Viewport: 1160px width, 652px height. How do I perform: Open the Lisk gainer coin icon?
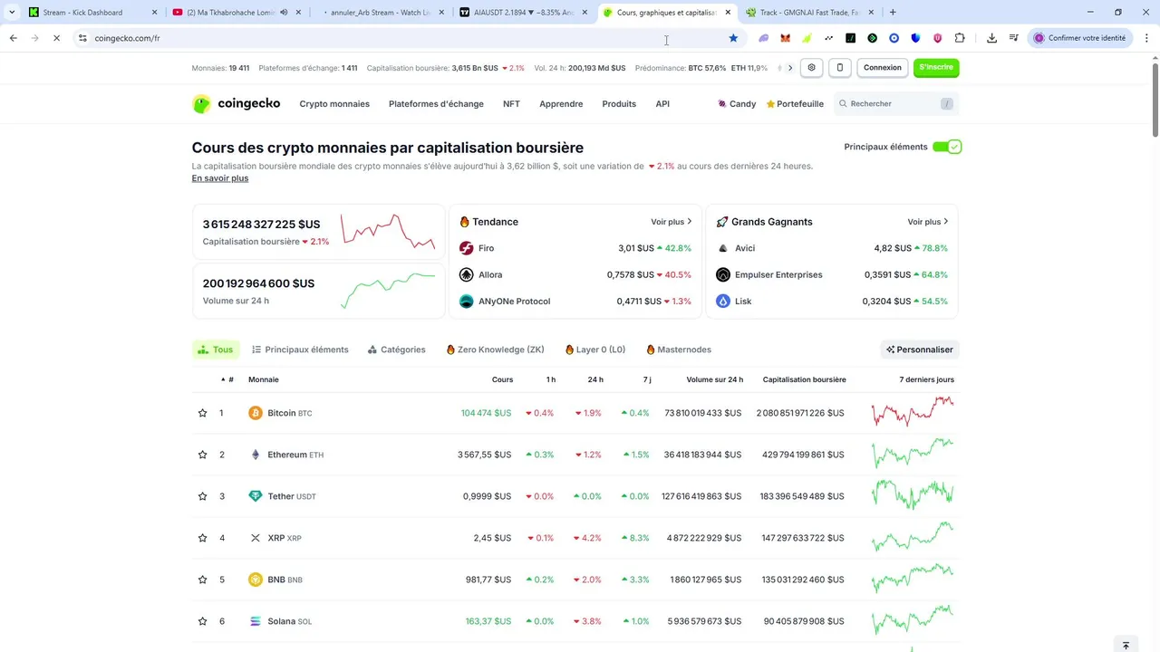[723, 302]
